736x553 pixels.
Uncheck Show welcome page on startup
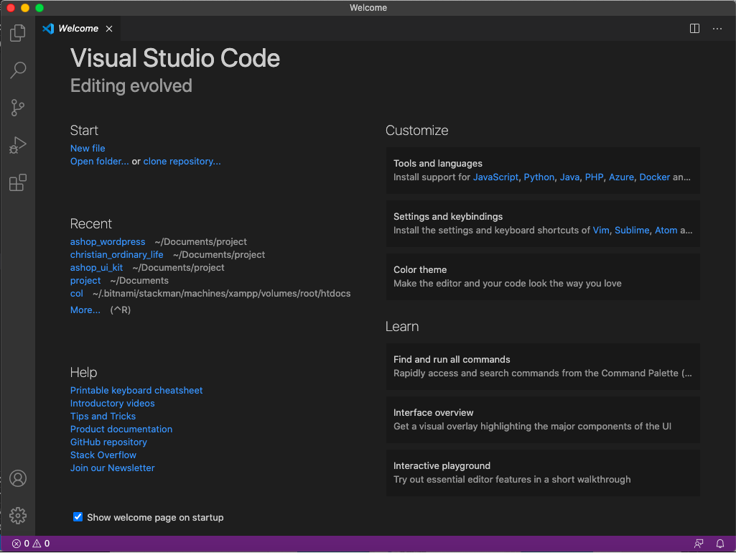[78, 517]
